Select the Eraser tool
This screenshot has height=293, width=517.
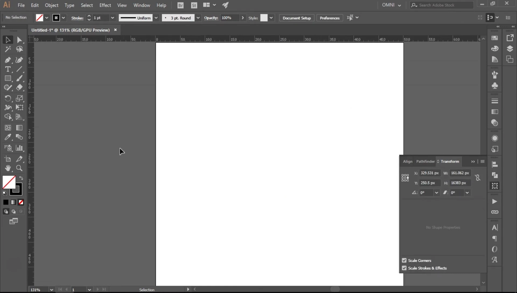click(x=19, y=87)
